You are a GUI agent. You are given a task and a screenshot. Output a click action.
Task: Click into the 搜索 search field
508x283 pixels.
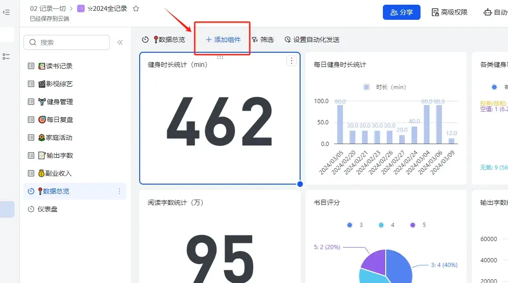(66, 42)
